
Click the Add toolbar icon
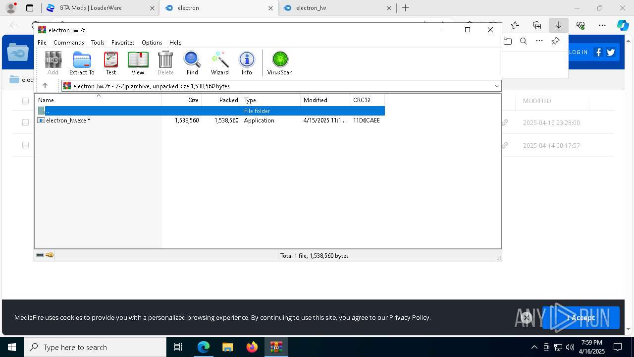pos(53,63)
